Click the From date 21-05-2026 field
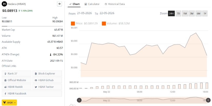Screen dimensions: 212x106 coord(84,13)
